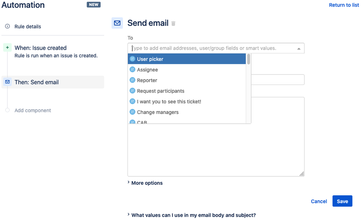Image resolution: width=363 pixels, height=224 pixels.
Task: Select 'I want you to see this ticket!' option
Action: click(169, 102)
